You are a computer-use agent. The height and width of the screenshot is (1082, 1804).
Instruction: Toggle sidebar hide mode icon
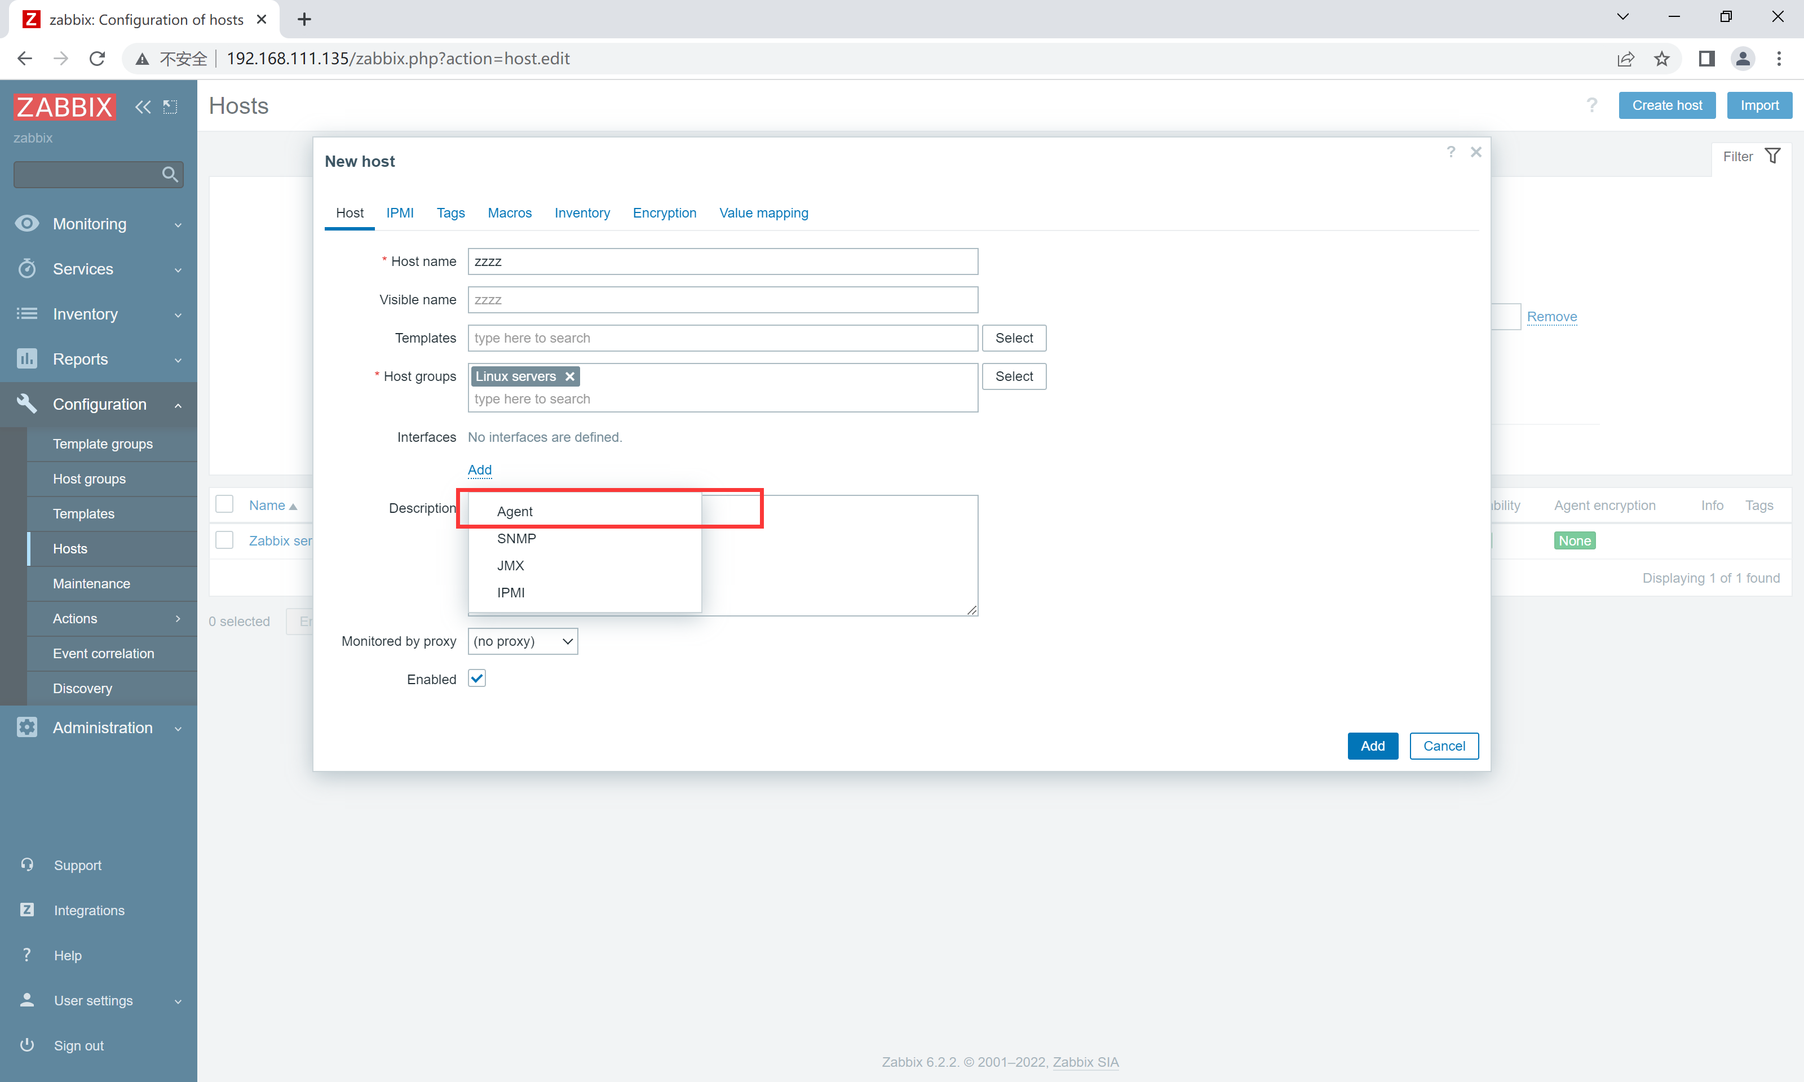[x=170, y=107]
